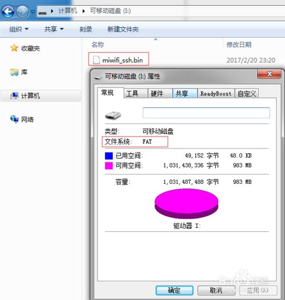This screenshot has width=285, height=300.
Task: Select the 库 libraries icon
Action: click(x=14, y=72)
